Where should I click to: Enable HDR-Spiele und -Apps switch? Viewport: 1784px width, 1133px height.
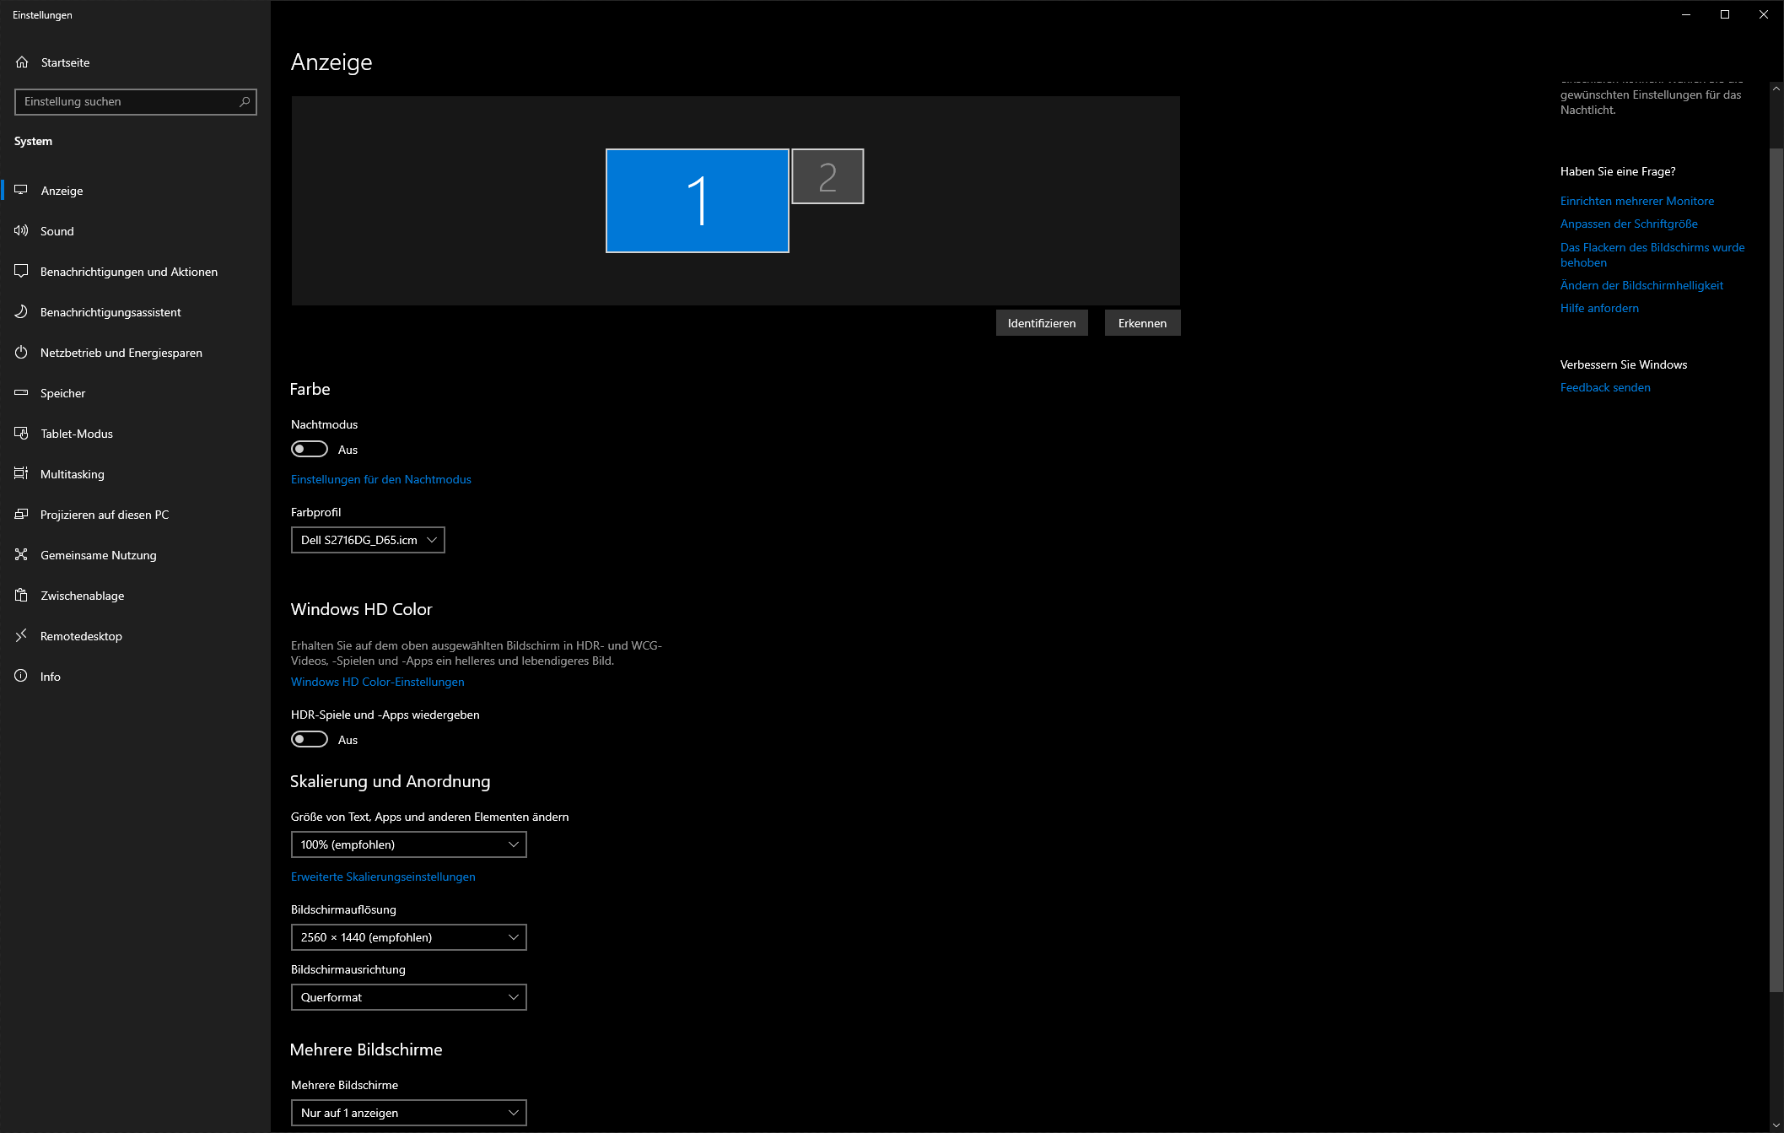(310, 739)
